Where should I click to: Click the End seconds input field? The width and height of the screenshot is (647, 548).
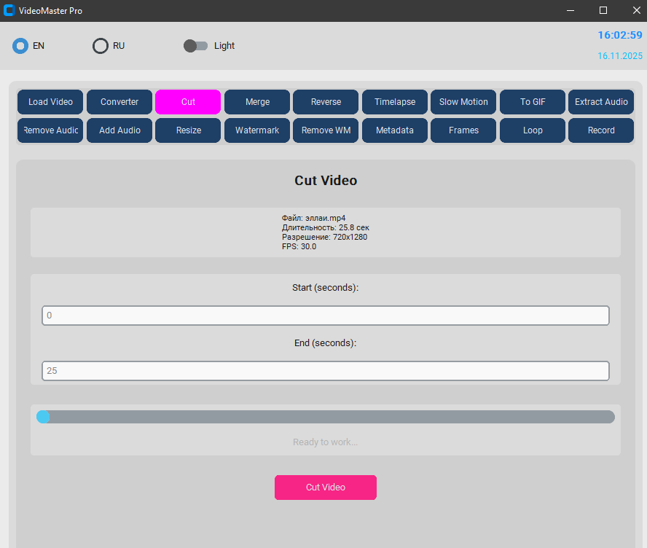(326, 371)
